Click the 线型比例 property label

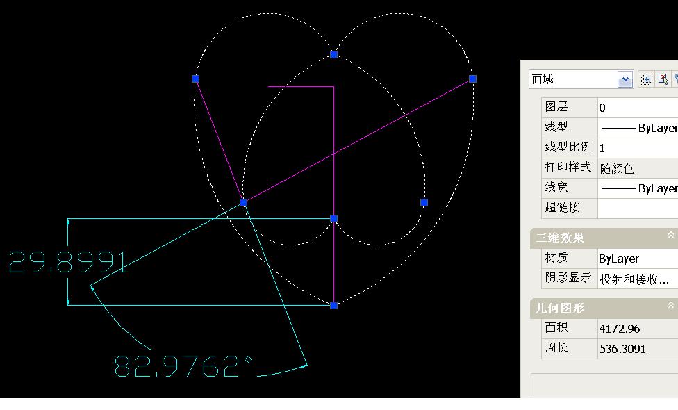568,147
